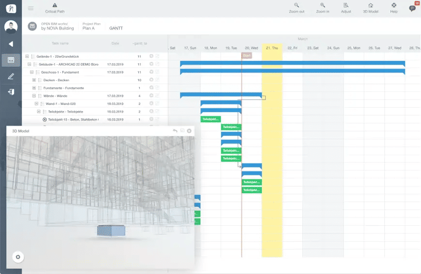Open Project Plan A selector
This screenshot has width=421, height=274.
click(91, 26)
